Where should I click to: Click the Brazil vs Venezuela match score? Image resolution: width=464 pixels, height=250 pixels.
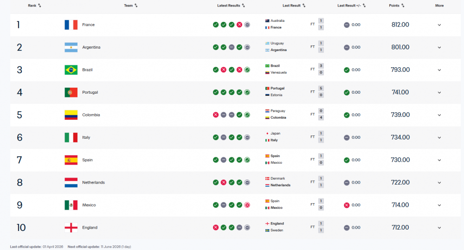[321, 69]
